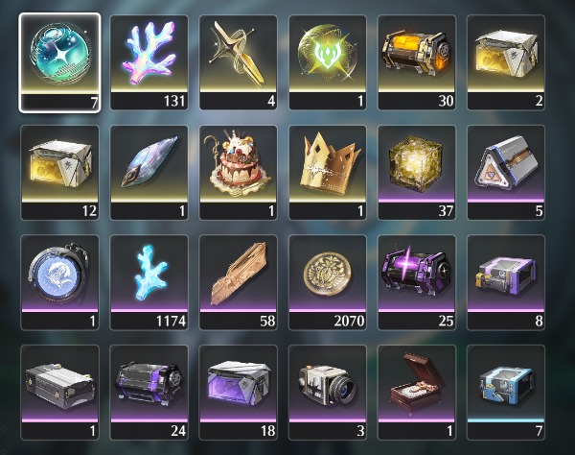
Task: Select the golden sword item with count 4
Action: coord(238,62)
